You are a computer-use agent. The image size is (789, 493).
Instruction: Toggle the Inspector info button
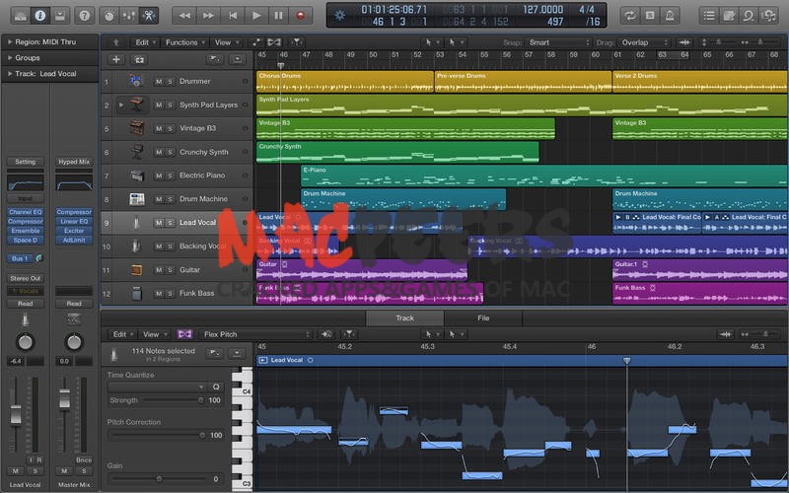(39, 16)
